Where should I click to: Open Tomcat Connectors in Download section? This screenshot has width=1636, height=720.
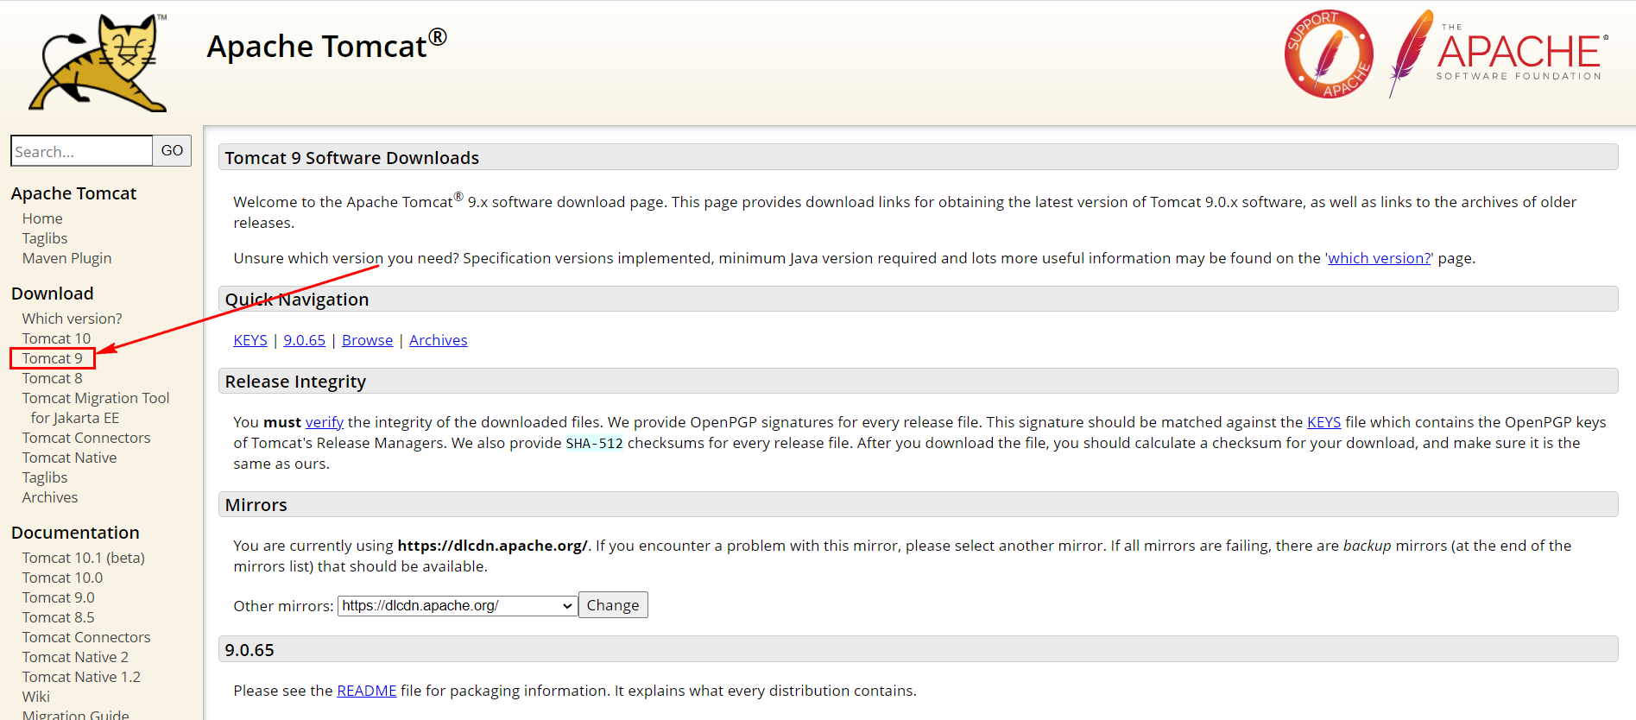86,438
